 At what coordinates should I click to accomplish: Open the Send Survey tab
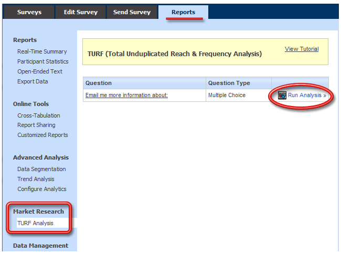132,12
